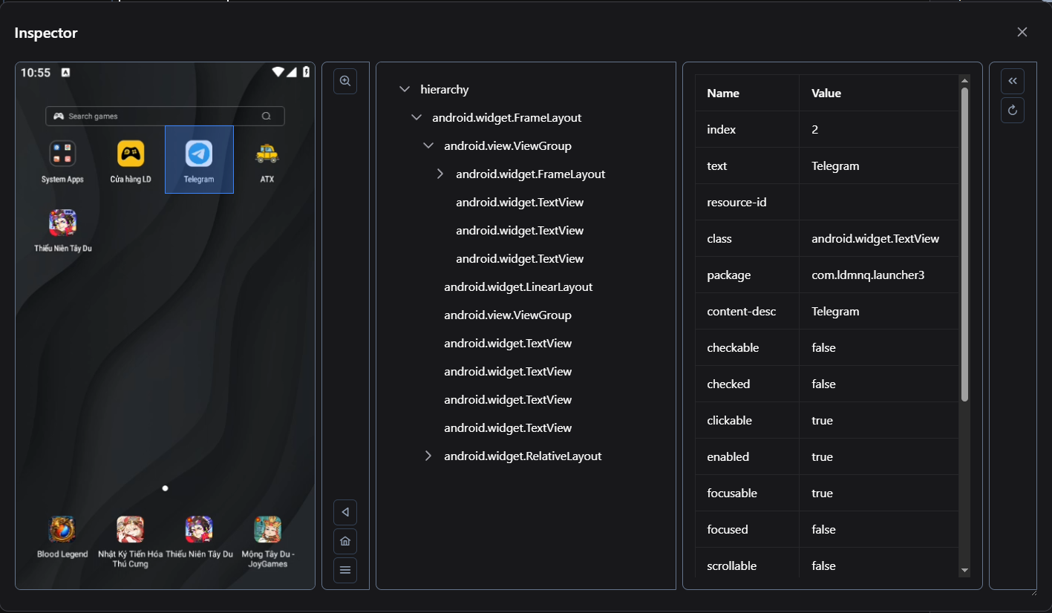Tap the magnifier zoom icon above the device screenshot
Image resolution: width=1052 pixels, height=613 pixels.
(344, 81)
